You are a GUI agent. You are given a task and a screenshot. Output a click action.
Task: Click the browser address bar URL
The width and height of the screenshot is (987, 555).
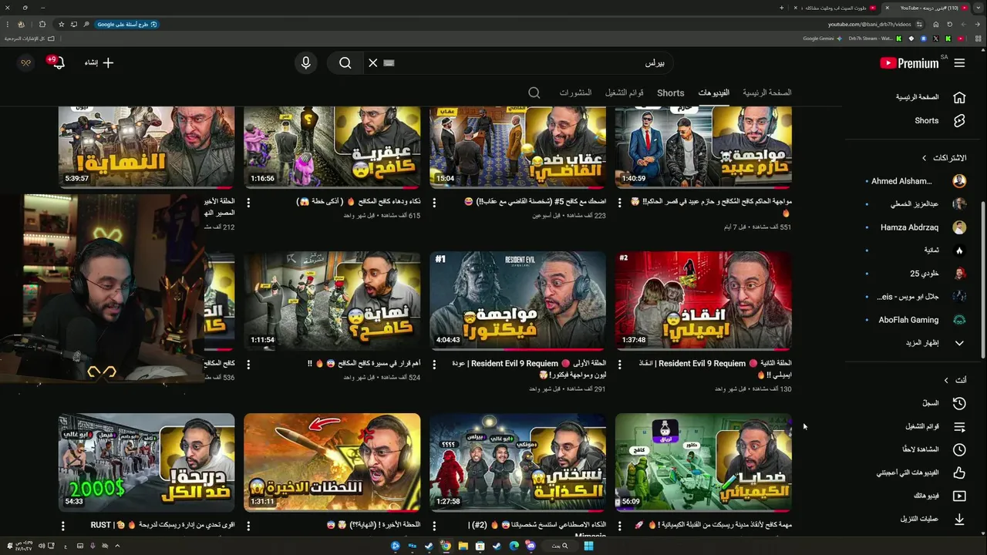tap(869, 24)
